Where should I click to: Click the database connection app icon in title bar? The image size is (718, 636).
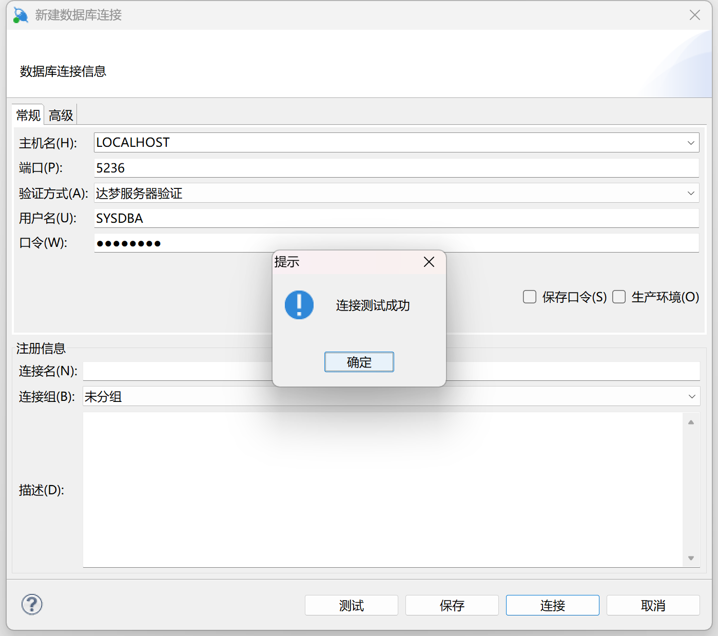coord(21,15)
